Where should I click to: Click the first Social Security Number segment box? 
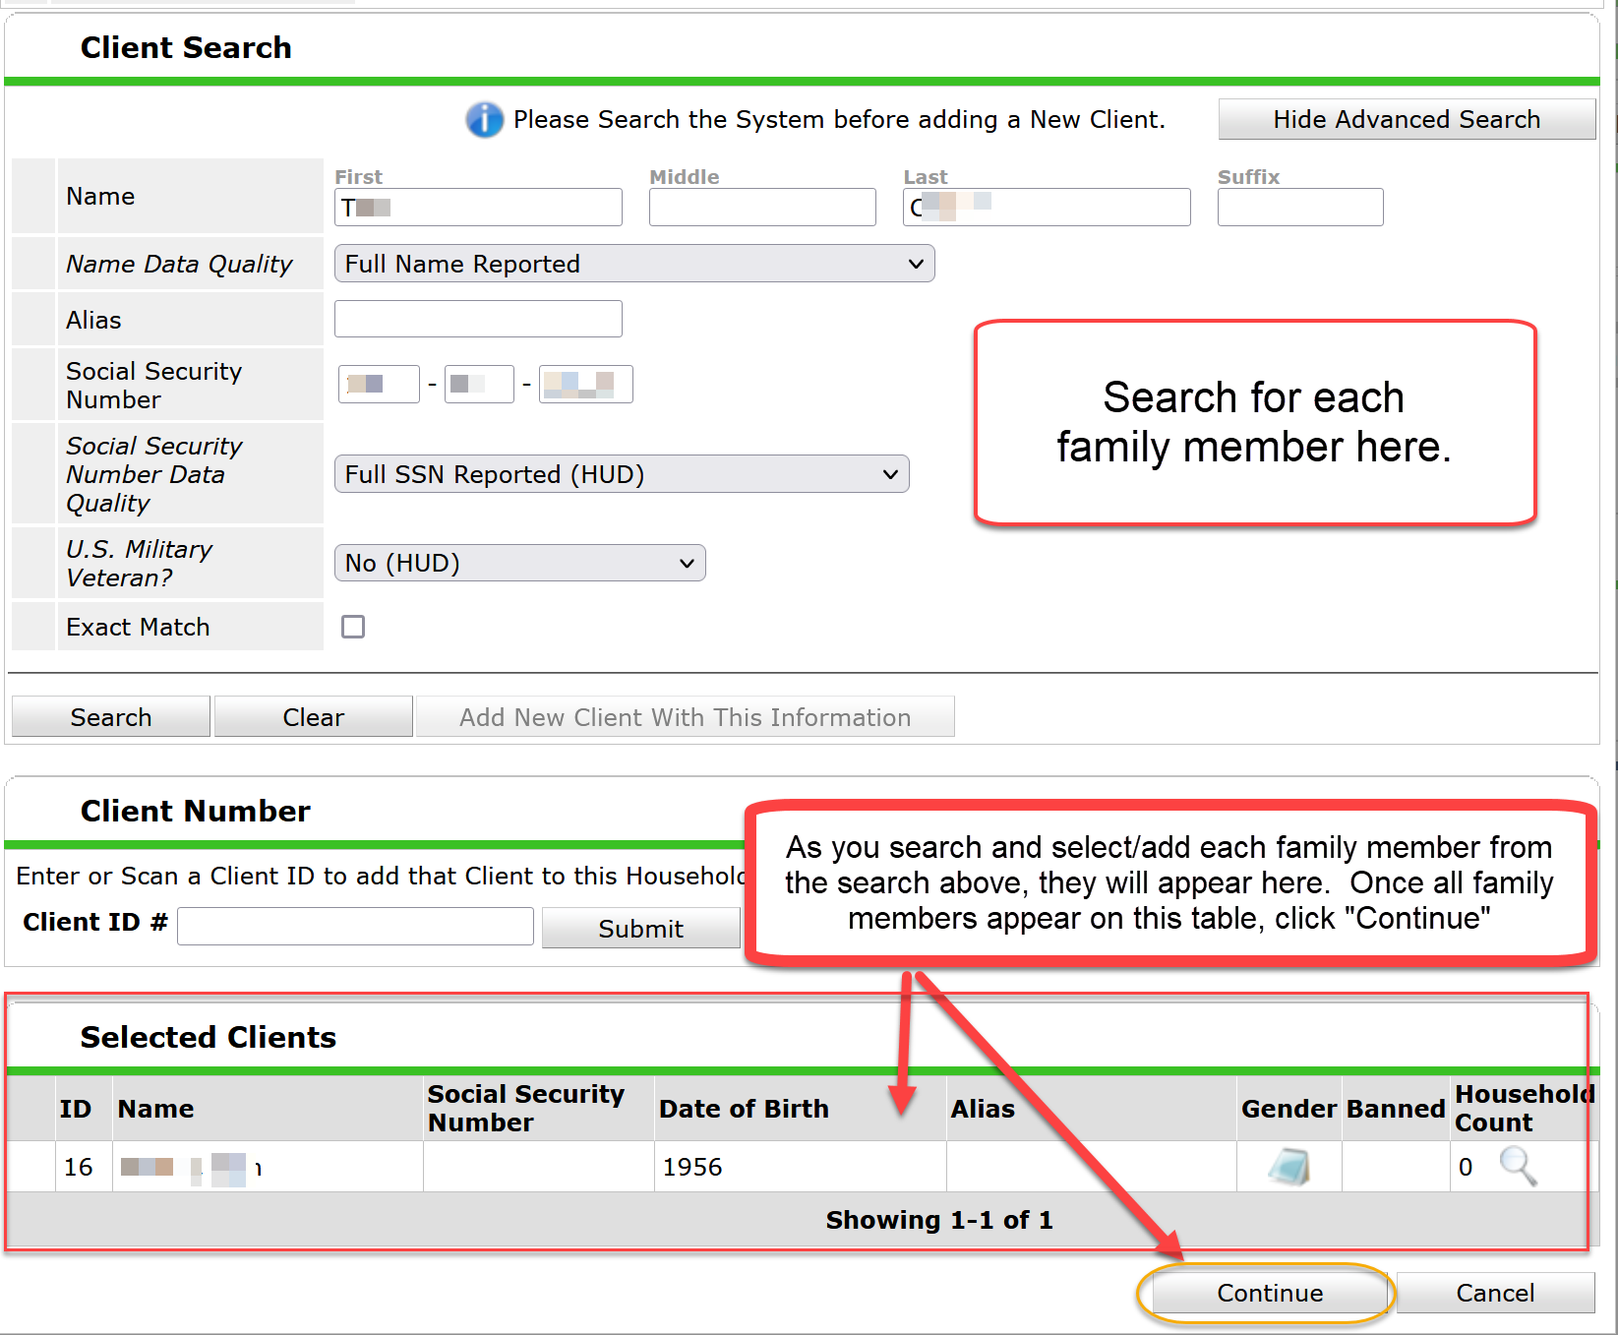click(378, 384)
